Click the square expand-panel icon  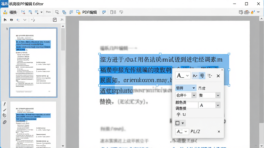pyautogui.click(x=55, y=20)
